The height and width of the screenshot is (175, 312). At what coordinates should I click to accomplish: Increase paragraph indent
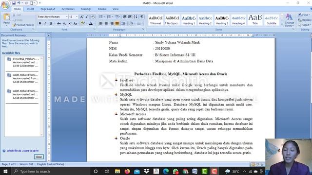[130, 17]
